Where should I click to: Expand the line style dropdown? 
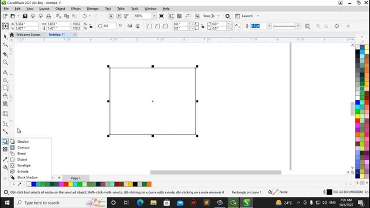click(x=298, y=26)
